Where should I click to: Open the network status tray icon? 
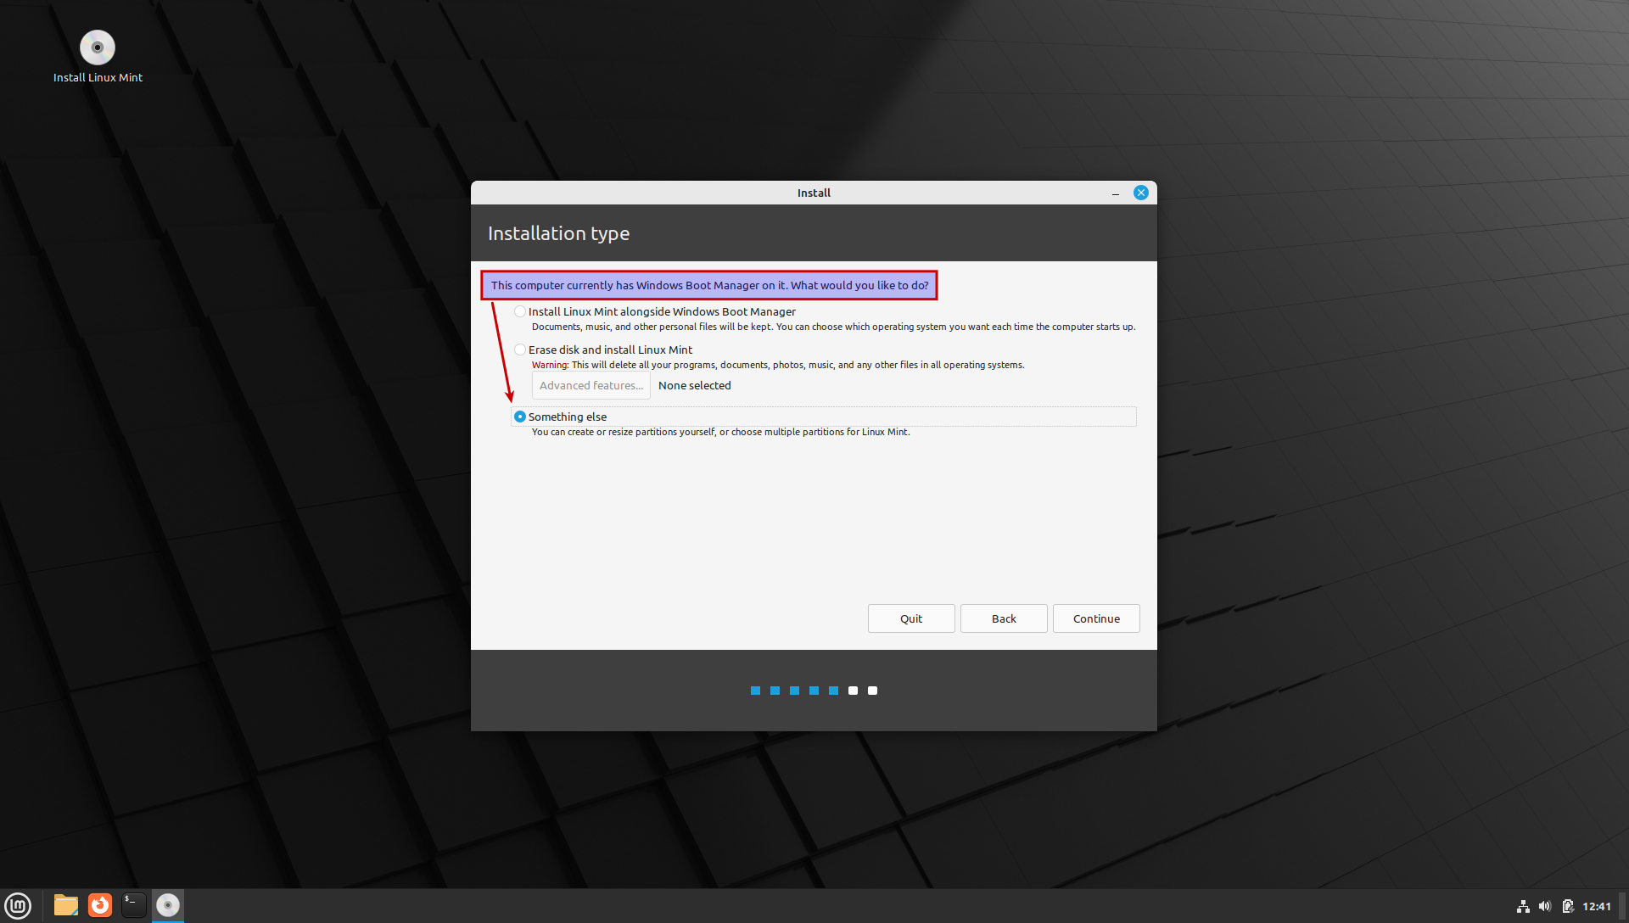pyautogui.click(x=1523, y=906)
